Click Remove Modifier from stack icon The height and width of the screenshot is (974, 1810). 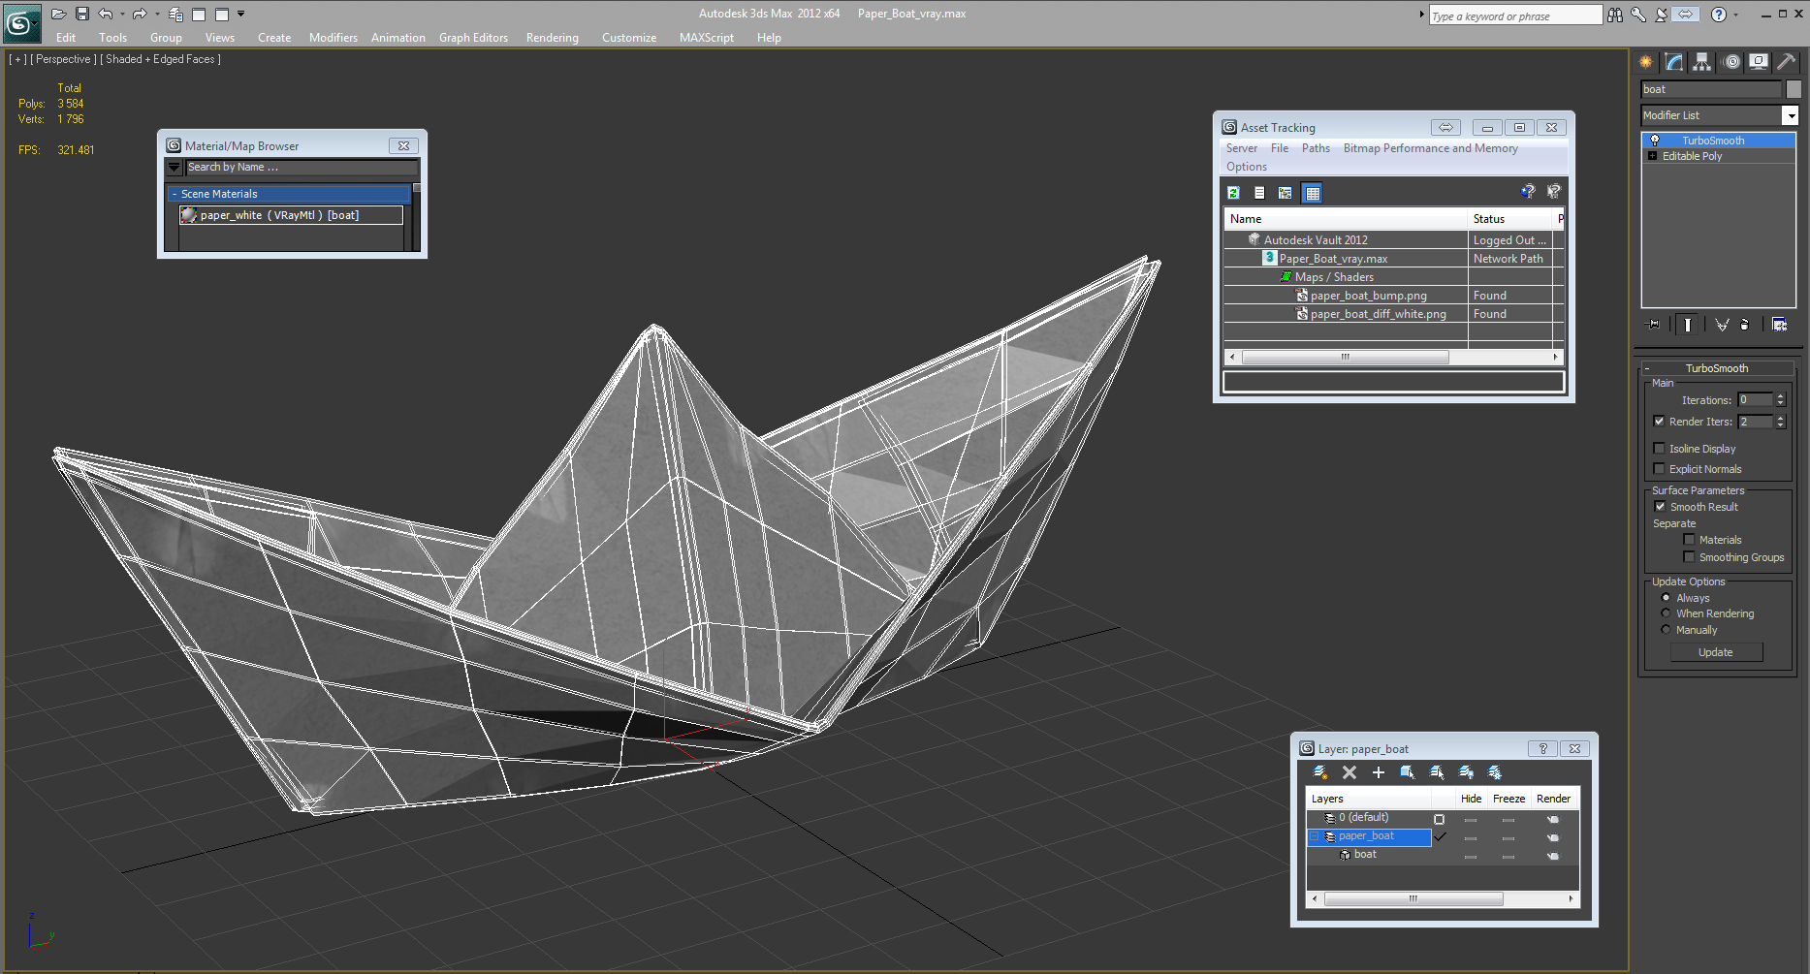coord(1745,325)
